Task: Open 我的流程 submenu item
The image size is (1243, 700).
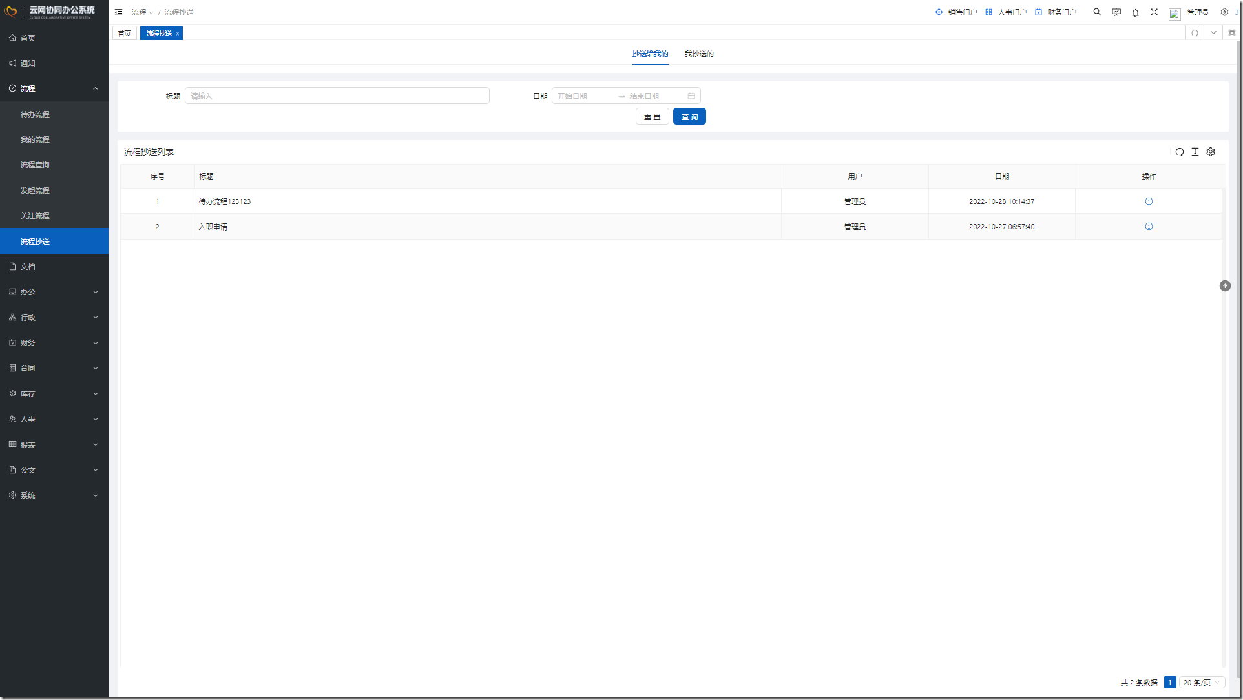Action: pyautogui.click(x=54, y=139)
